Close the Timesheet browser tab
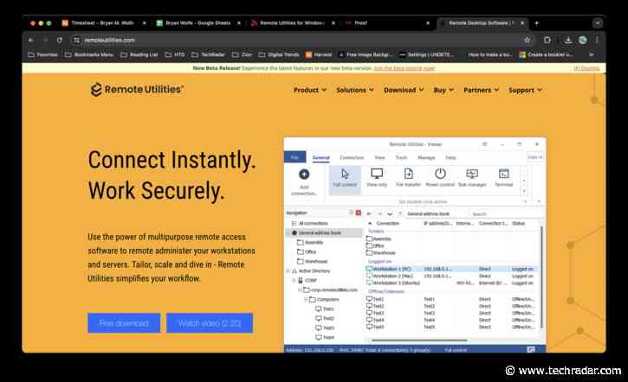Screen dimensions: 628x382 (144, 23)
